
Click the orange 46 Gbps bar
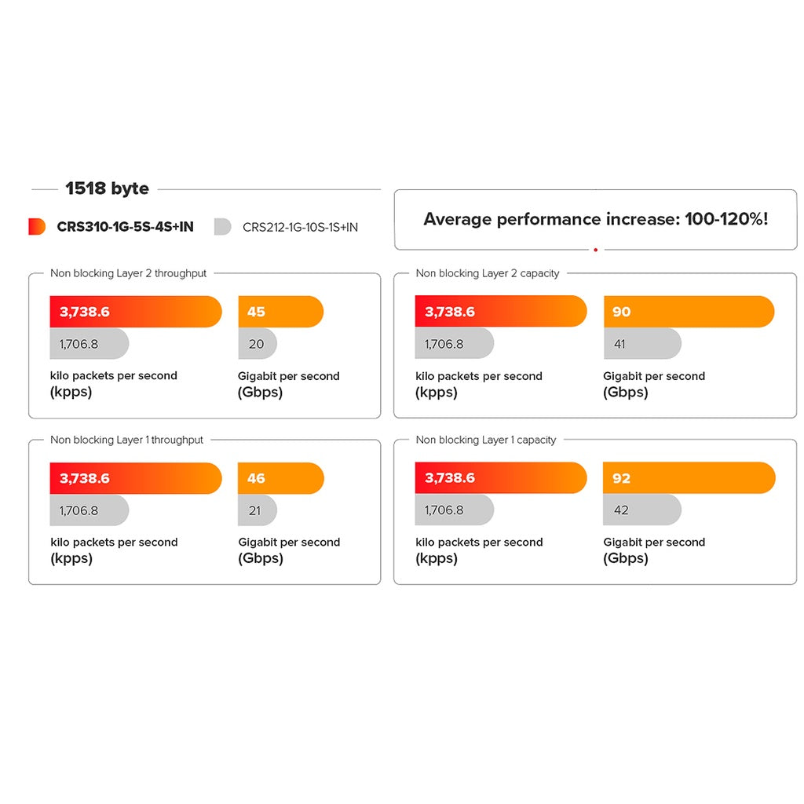[280, 478]
